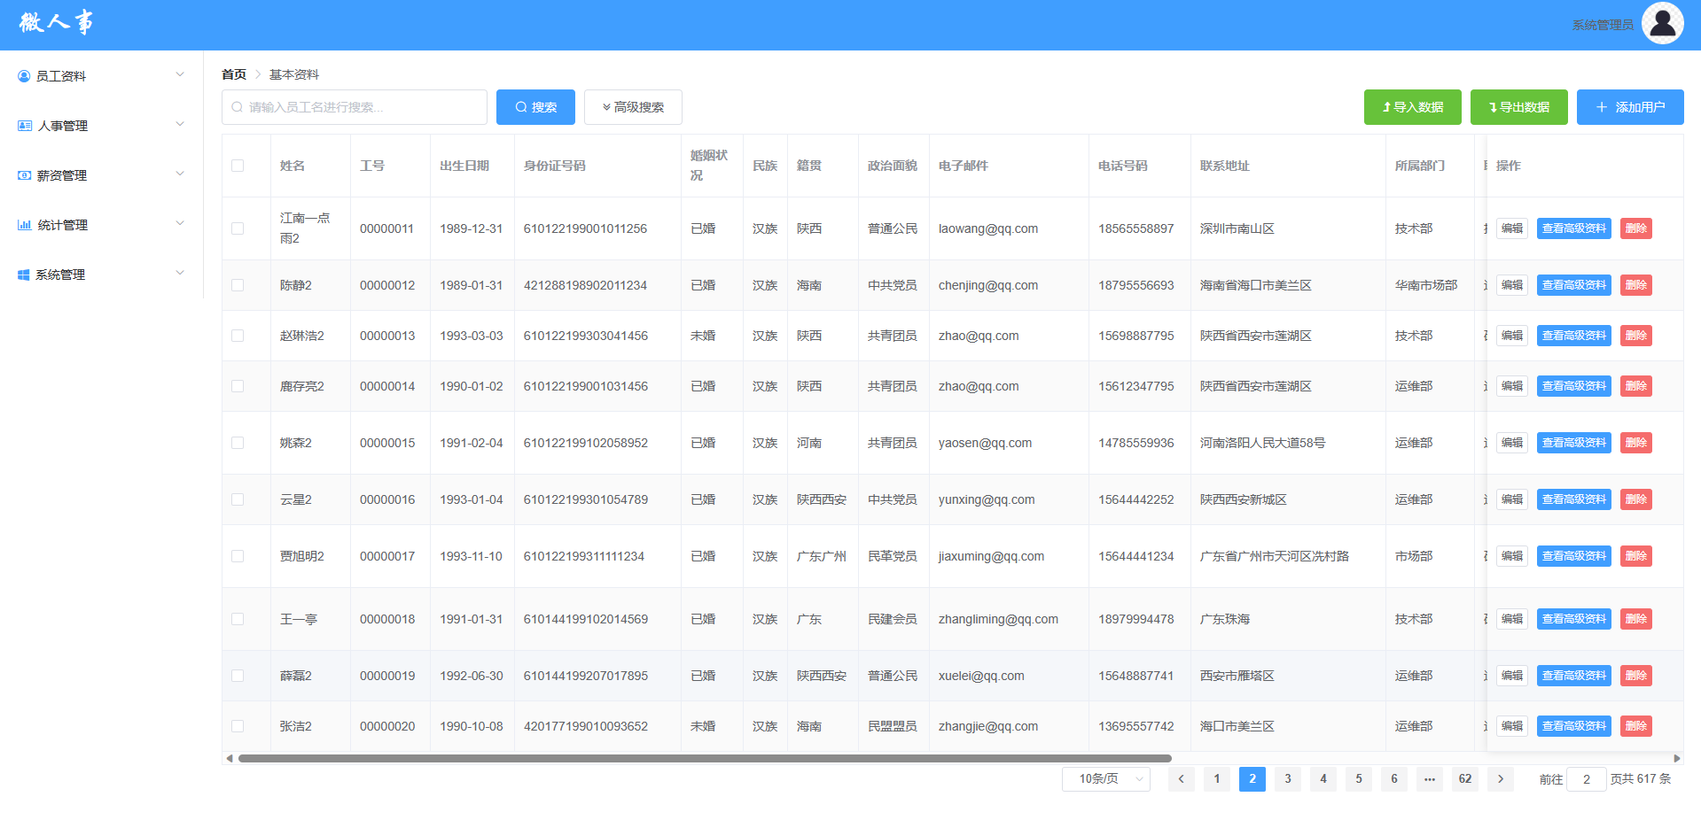The height and width of the screenshot is (820, 1701).
Task: Click 查看高级资料 for 姚森2
Action: pyautogui.click(x=1574, y=443)
